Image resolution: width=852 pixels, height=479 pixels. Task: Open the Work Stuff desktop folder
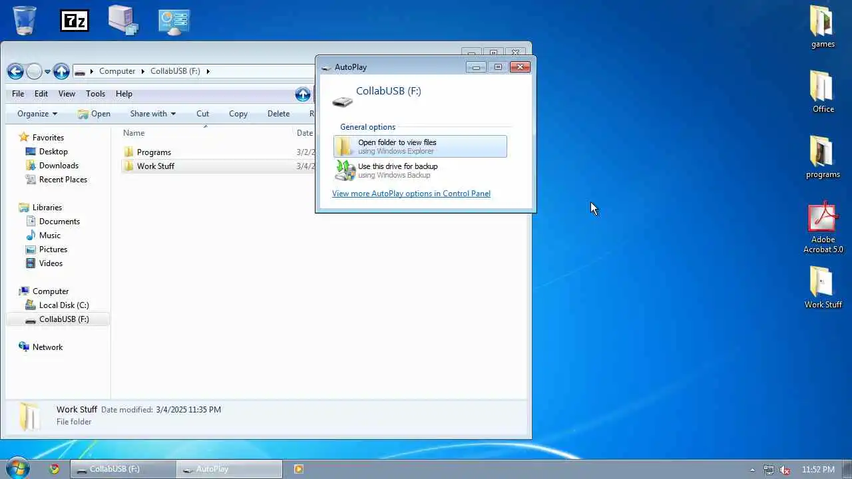point(823,288)
